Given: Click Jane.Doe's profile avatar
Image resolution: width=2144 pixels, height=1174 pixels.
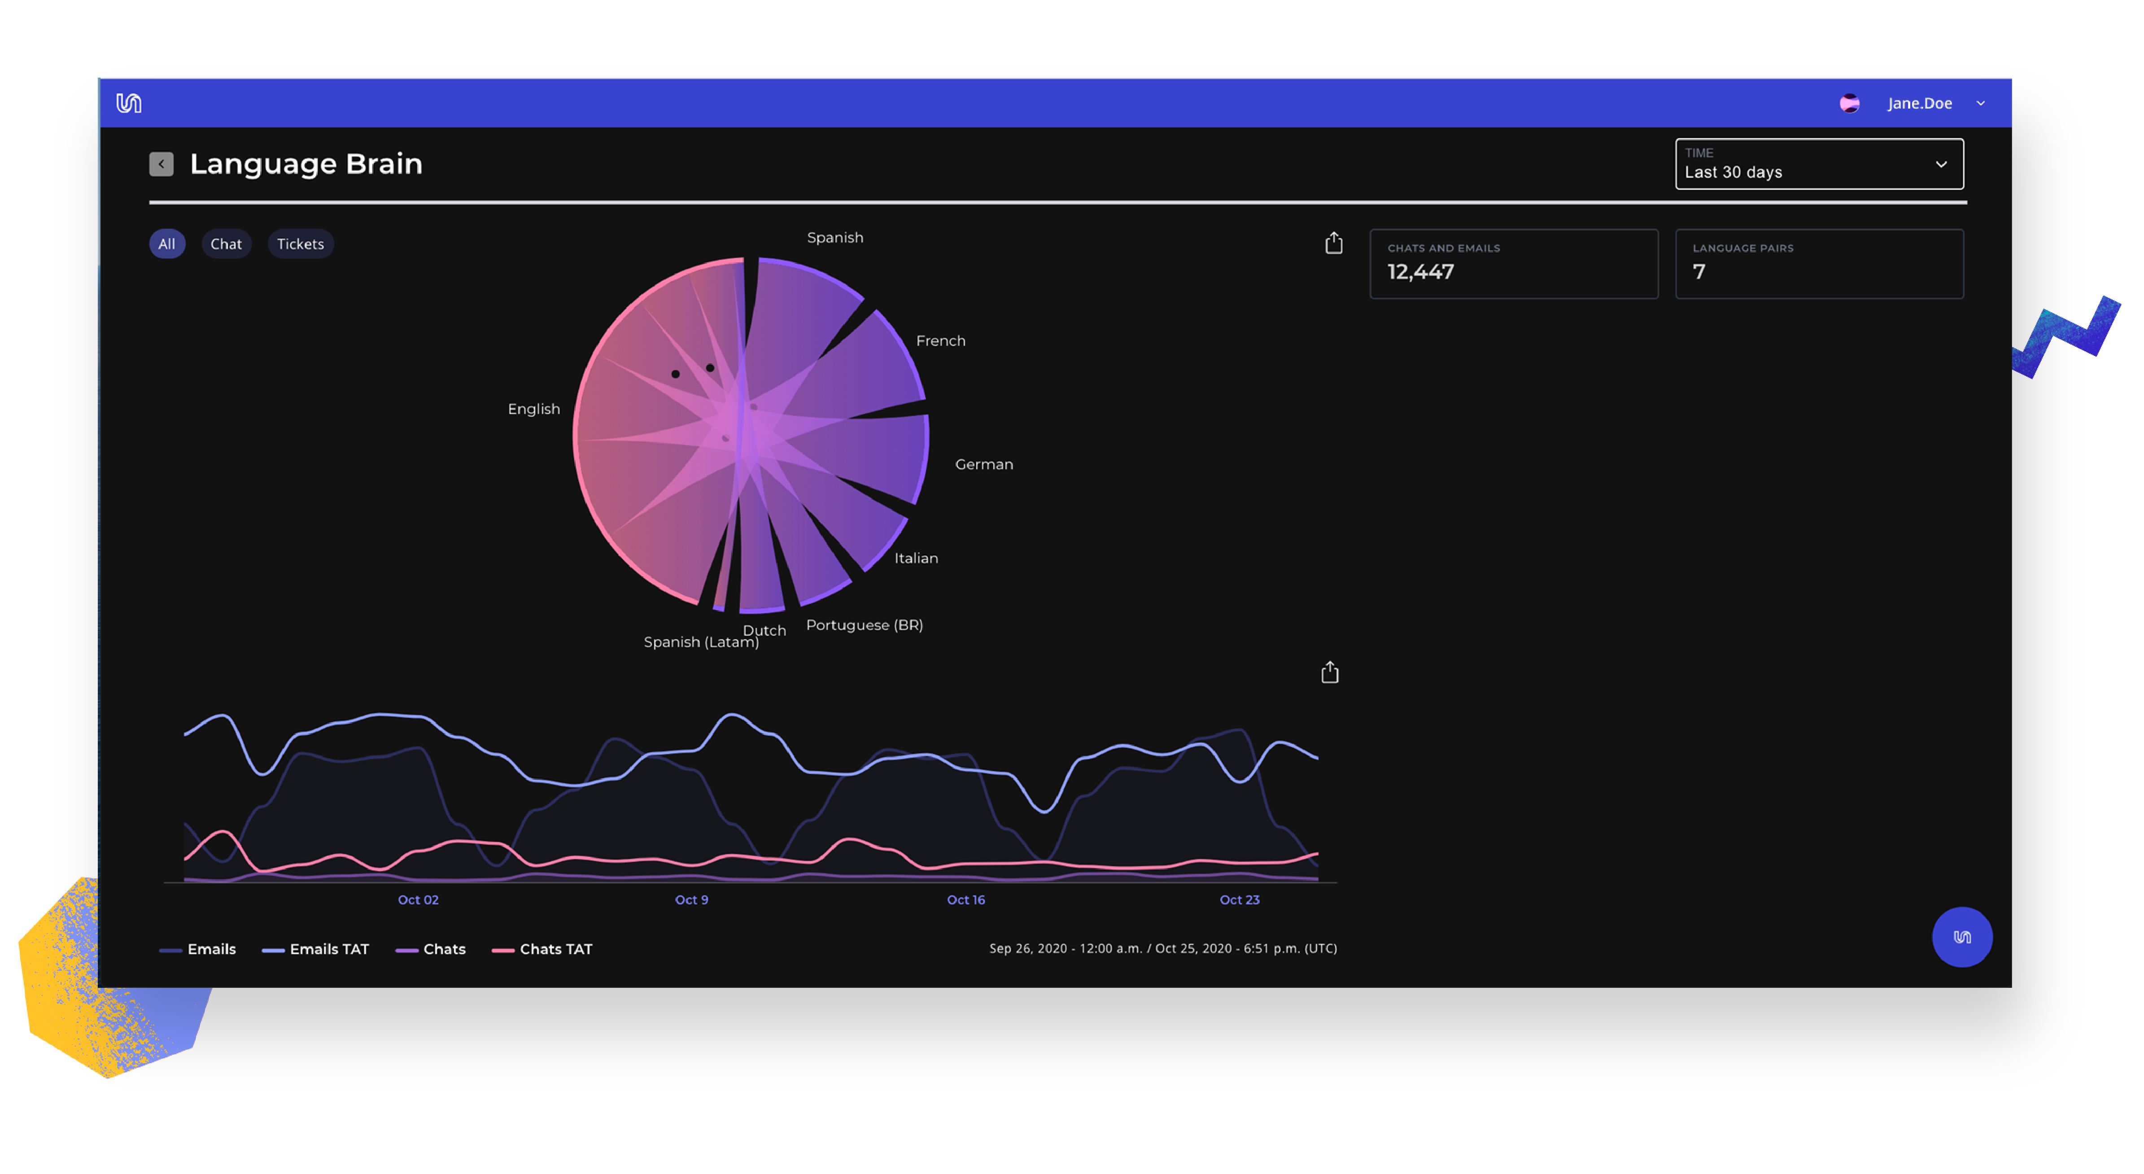Looking at the screenshot, I should 1848,103.
